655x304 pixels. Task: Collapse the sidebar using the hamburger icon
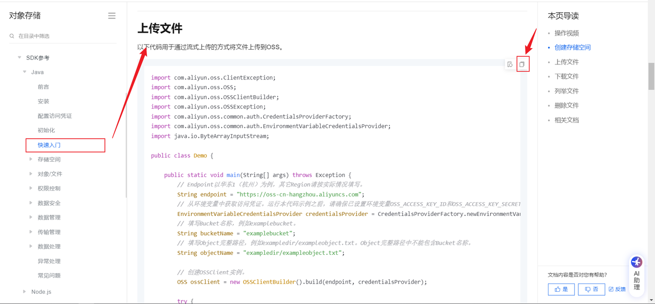[x=112, y=15]
